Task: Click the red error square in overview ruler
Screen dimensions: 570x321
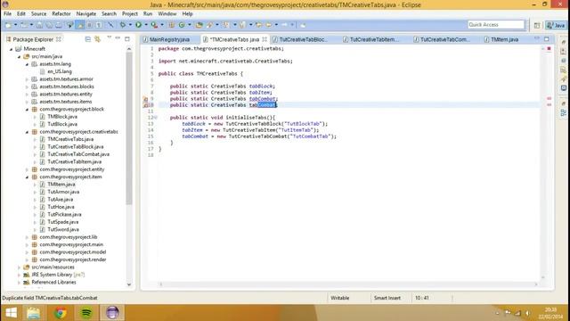Action: pos(549,48)
